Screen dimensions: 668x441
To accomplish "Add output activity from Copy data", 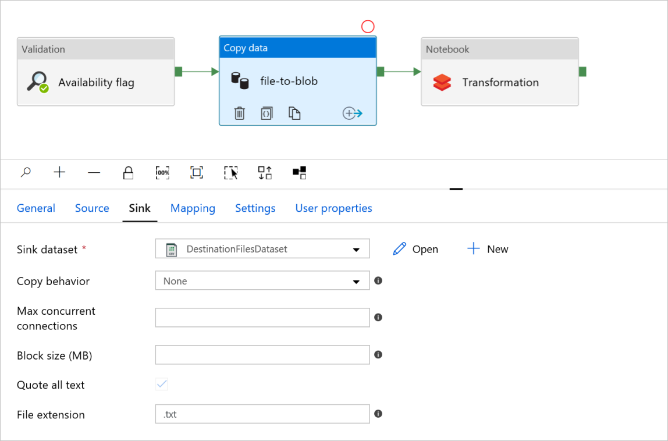I will [352, 113].
